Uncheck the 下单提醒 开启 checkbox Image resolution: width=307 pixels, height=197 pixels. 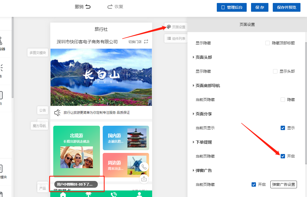tap(283, 156)
